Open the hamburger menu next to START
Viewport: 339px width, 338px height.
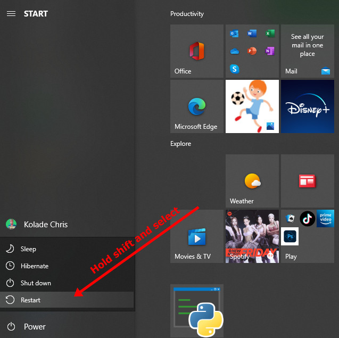pos(11,14)
